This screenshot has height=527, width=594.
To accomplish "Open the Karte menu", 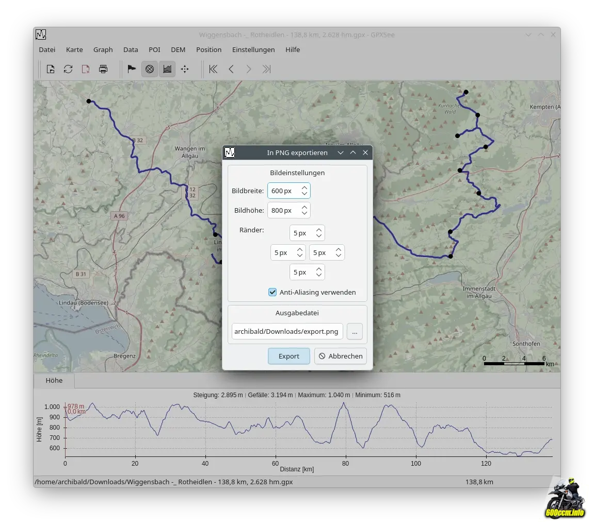I will [74, 49].
